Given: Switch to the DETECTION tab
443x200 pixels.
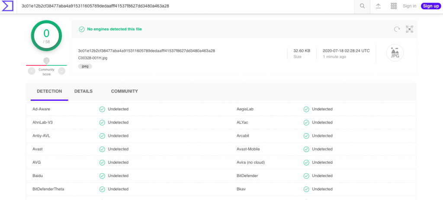Looking at the screenshot, I should pyautogui.click(x=49, y=91).
